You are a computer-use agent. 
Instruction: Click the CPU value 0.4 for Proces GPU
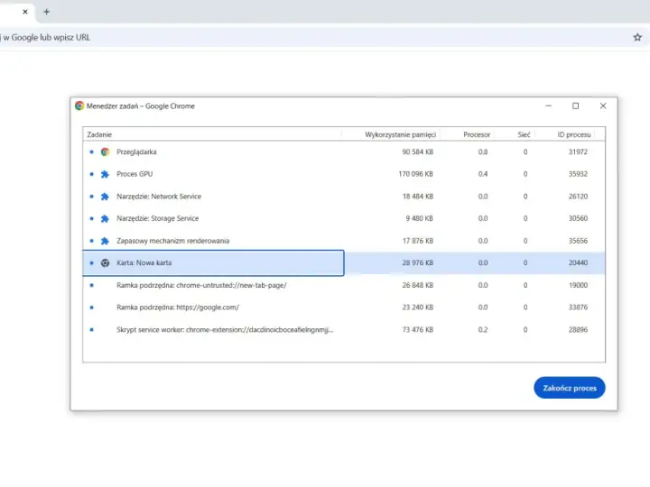point(482,174)
